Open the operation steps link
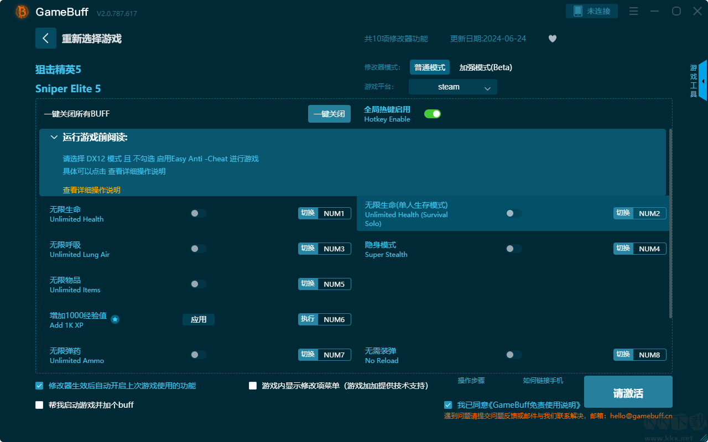 (471, 381)
